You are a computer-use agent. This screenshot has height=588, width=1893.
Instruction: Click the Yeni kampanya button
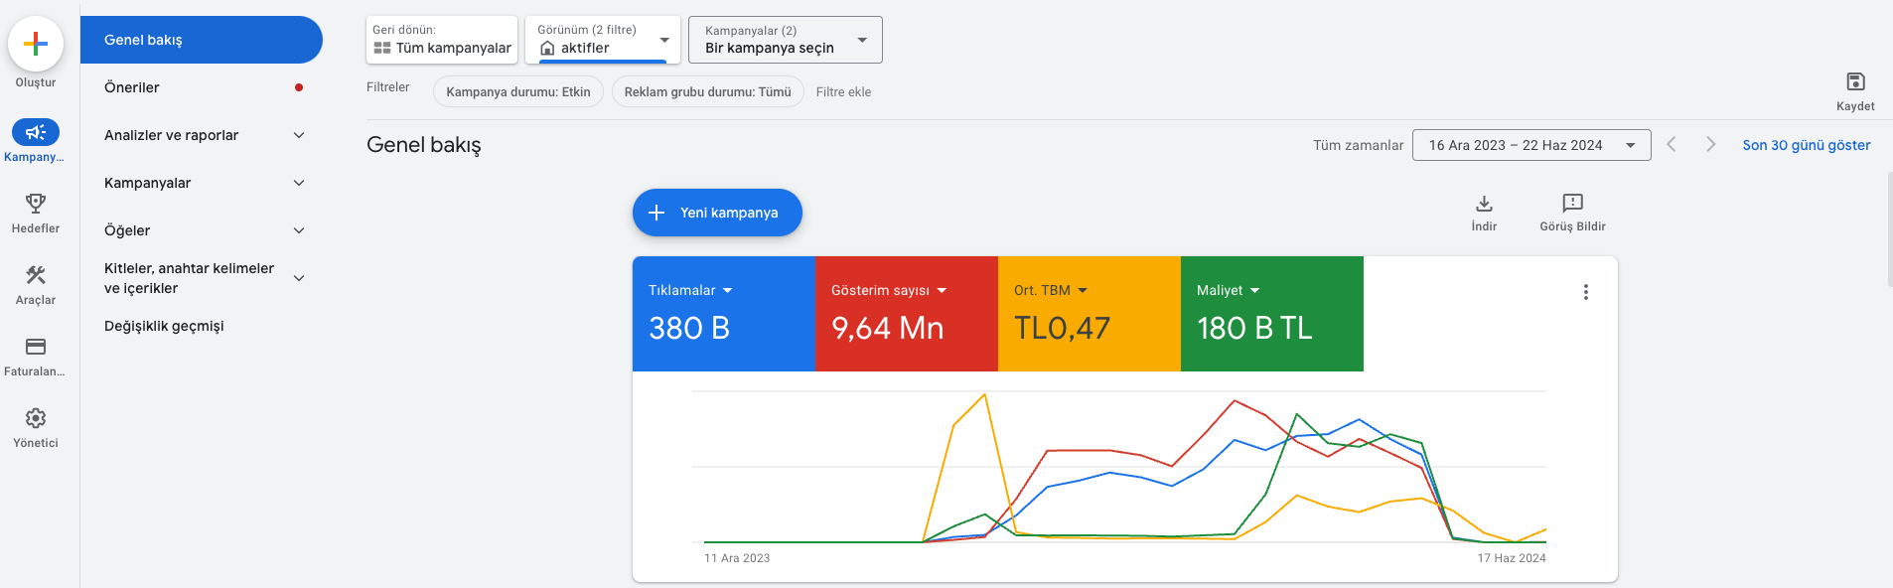717,213
